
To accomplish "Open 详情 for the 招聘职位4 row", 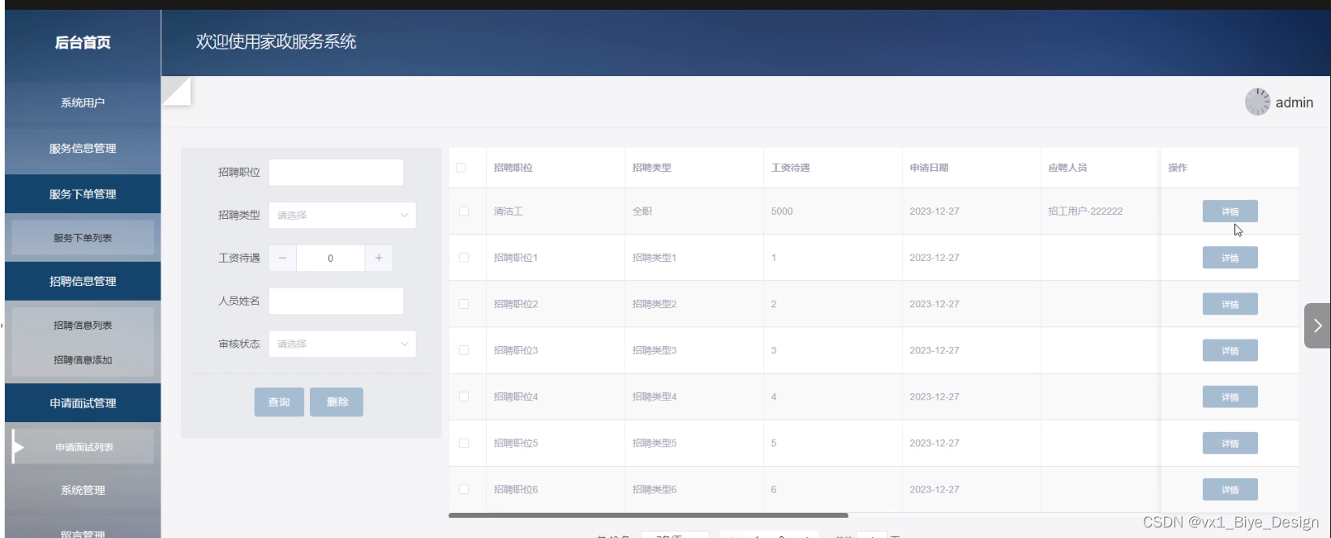I will (x=1230, y=397).
